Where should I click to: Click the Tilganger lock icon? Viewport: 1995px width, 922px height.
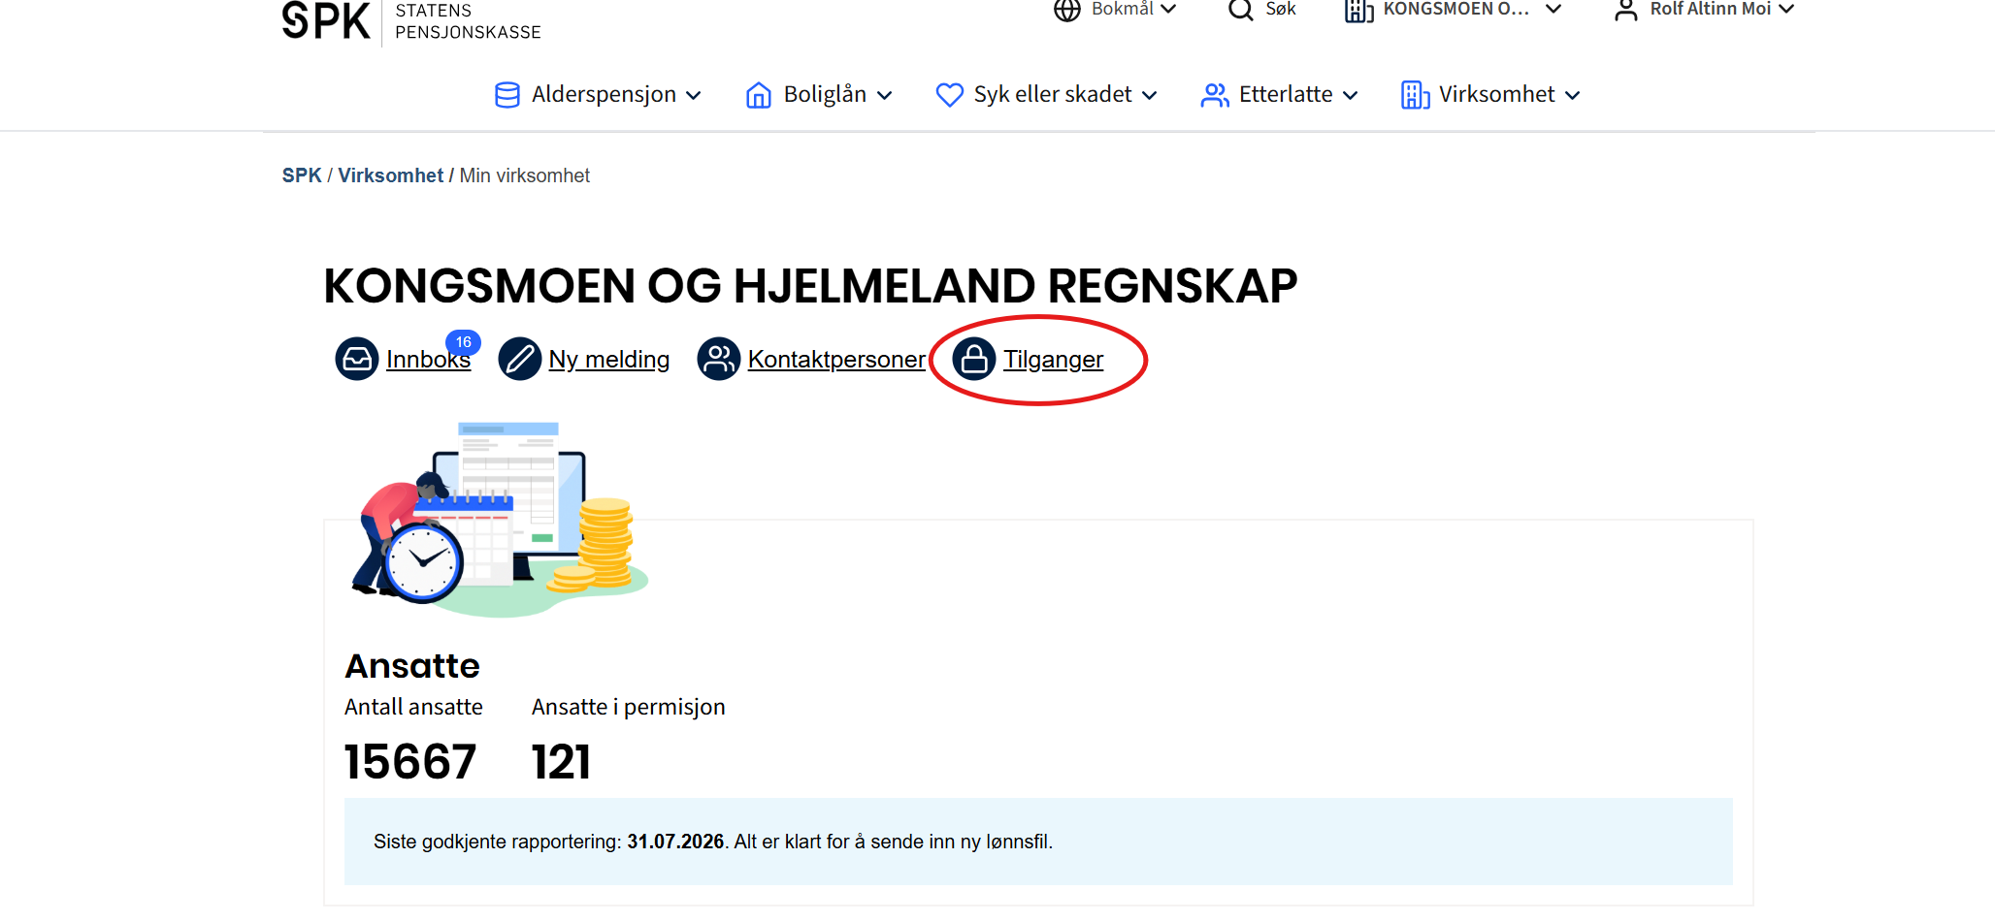(x=974, y=360)
